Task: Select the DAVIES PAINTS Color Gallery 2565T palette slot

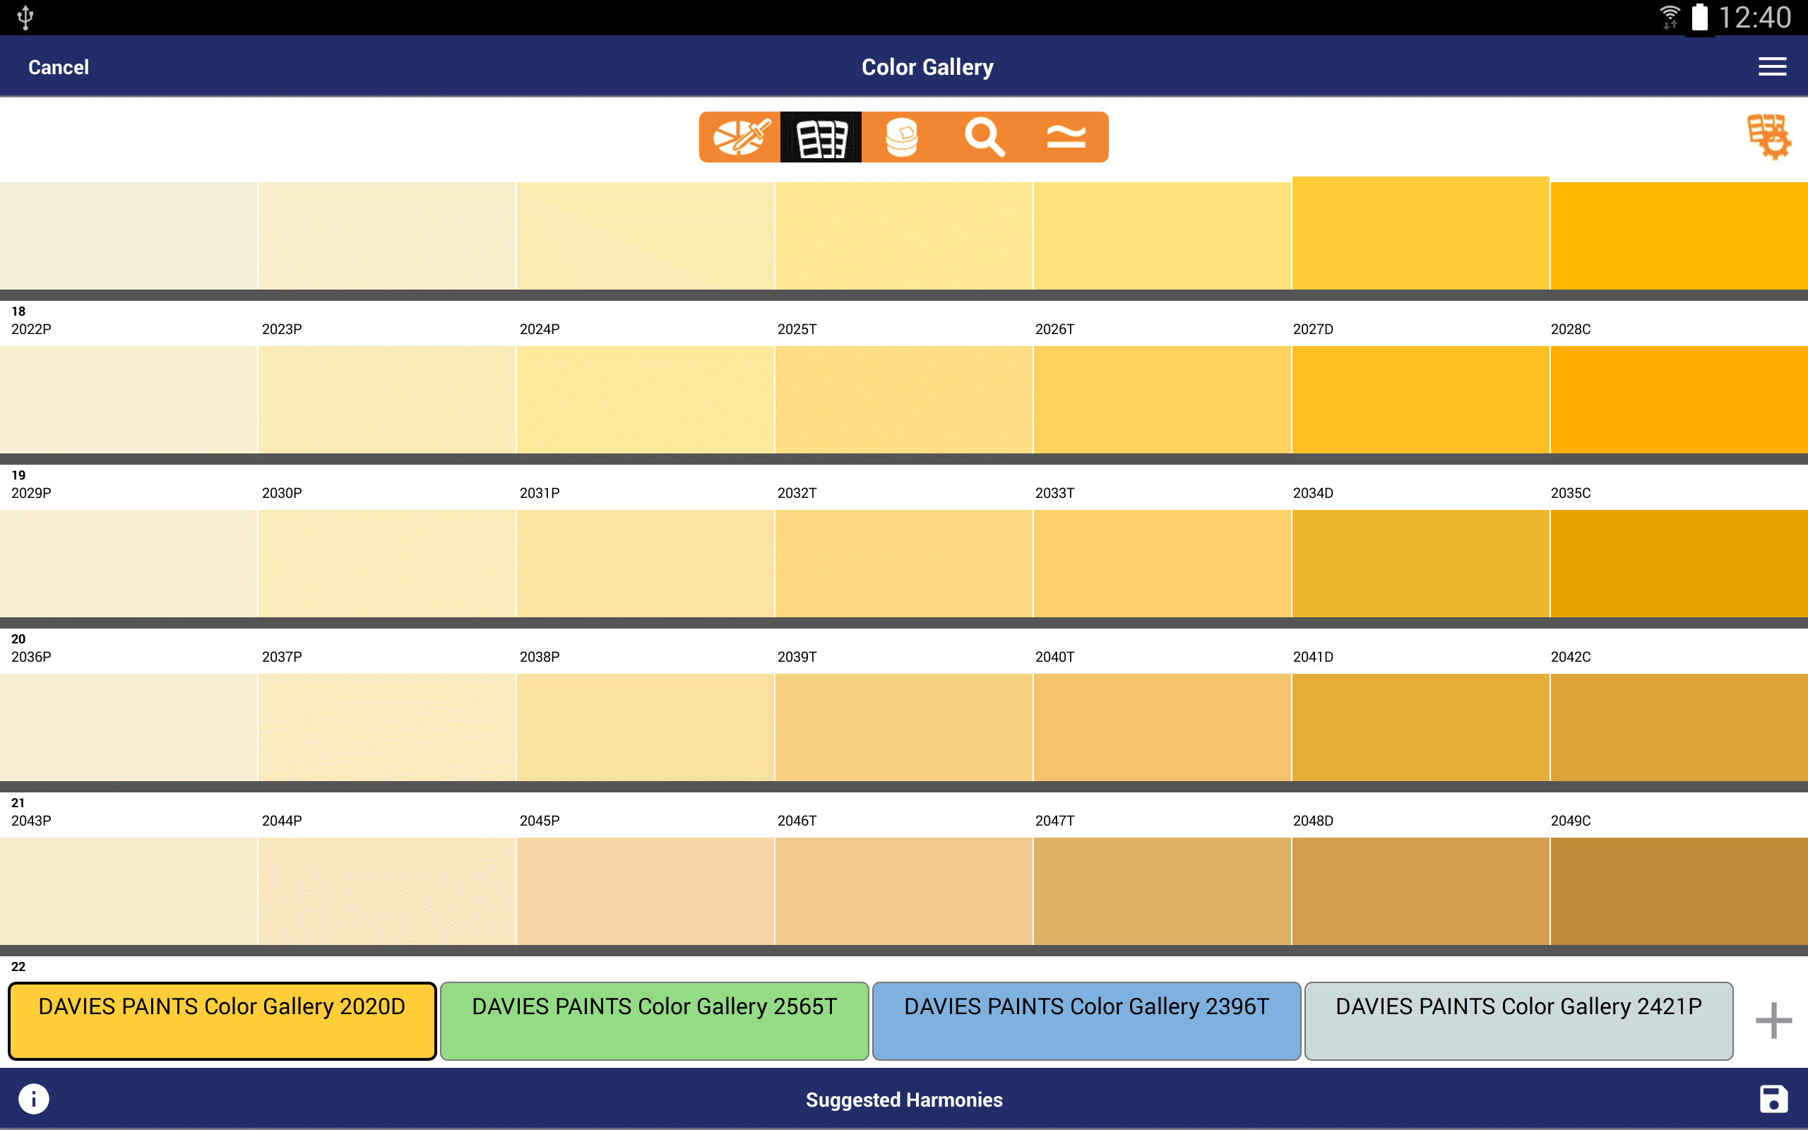Action: pyautogui.click(x=655, y=1021)
